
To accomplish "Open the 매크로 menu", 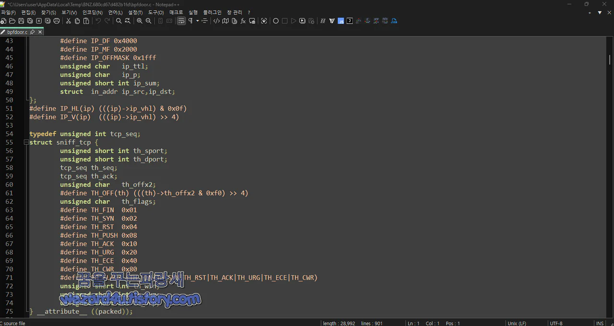I will click(x=176, y=12).
